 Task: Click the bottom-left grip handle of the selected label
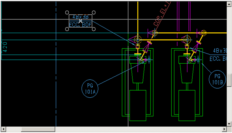click(67, 29)
